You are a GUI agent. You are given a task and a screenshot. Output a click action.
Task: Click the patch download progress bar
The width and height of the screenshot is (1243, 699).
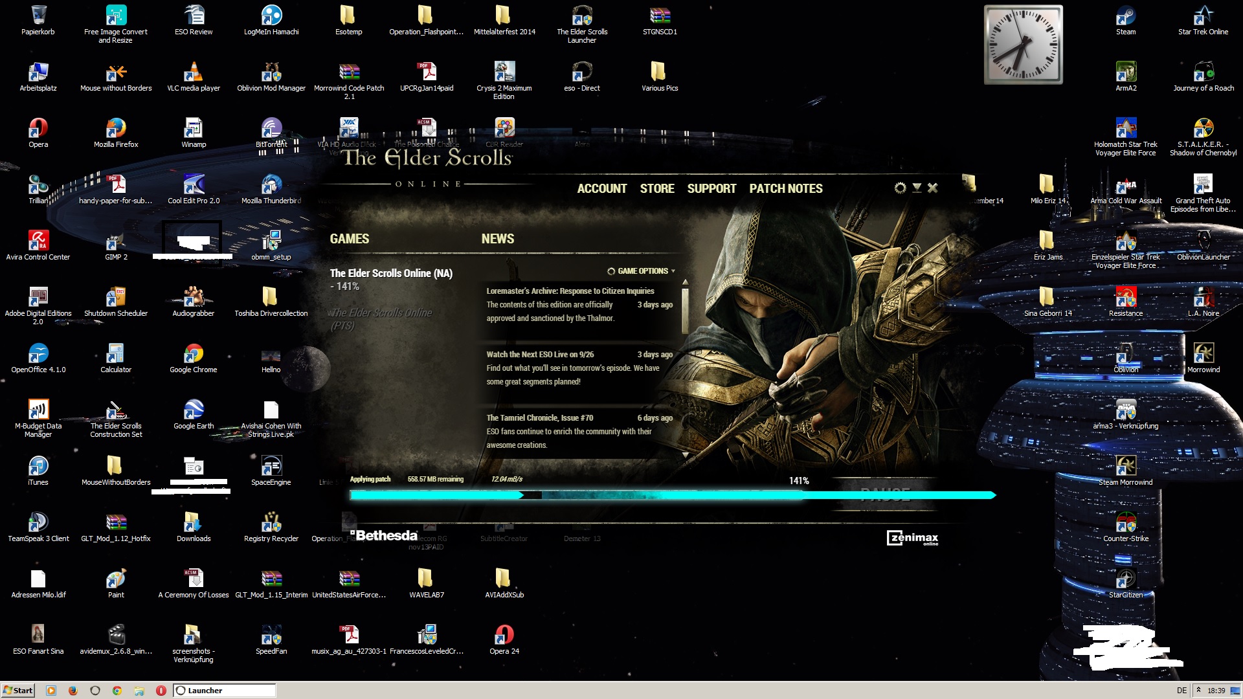(x=672, y=495)
